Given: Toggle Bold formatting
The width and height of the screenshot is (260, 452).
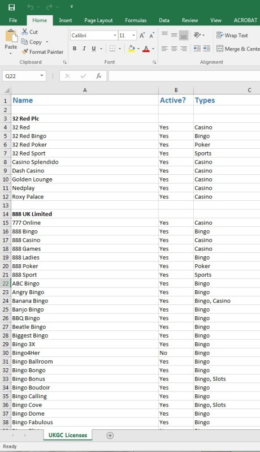Looking at the screenshot, I should click(75, 49).
